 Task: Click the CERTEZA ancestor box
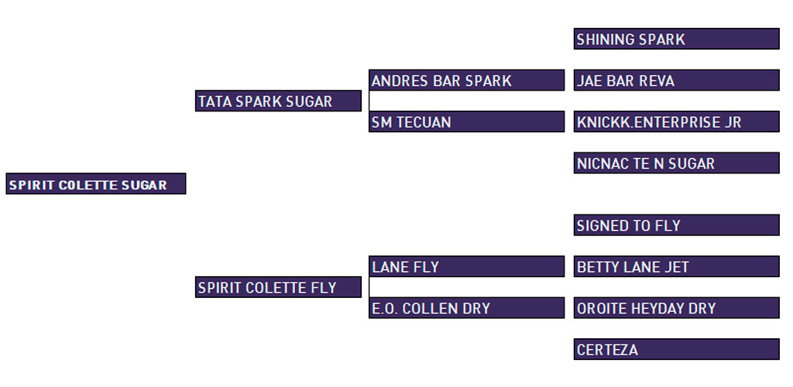click(x=676, y=349)
